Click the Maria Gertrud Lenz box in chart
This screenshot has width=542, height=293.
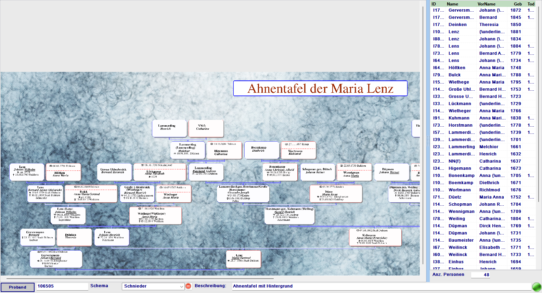243,259
